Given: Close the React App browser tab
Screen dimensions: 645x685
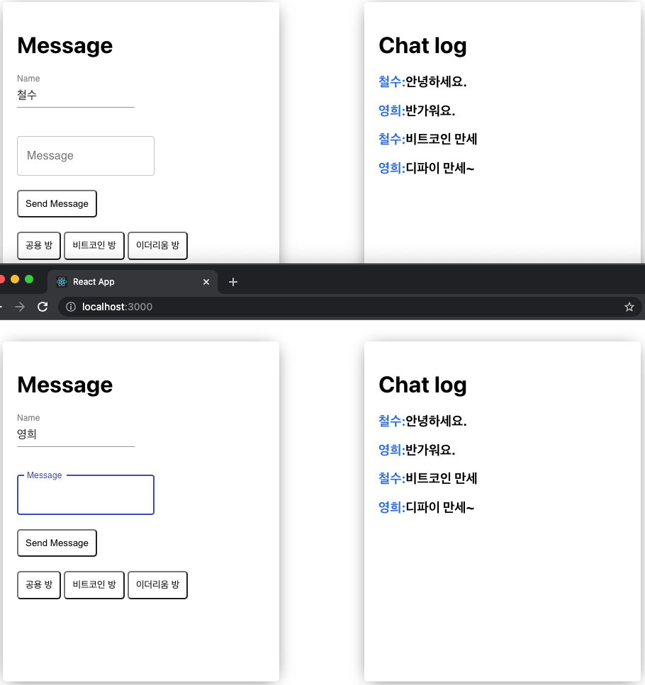Looking at the screenshot, I should click(x=206, y=281).
